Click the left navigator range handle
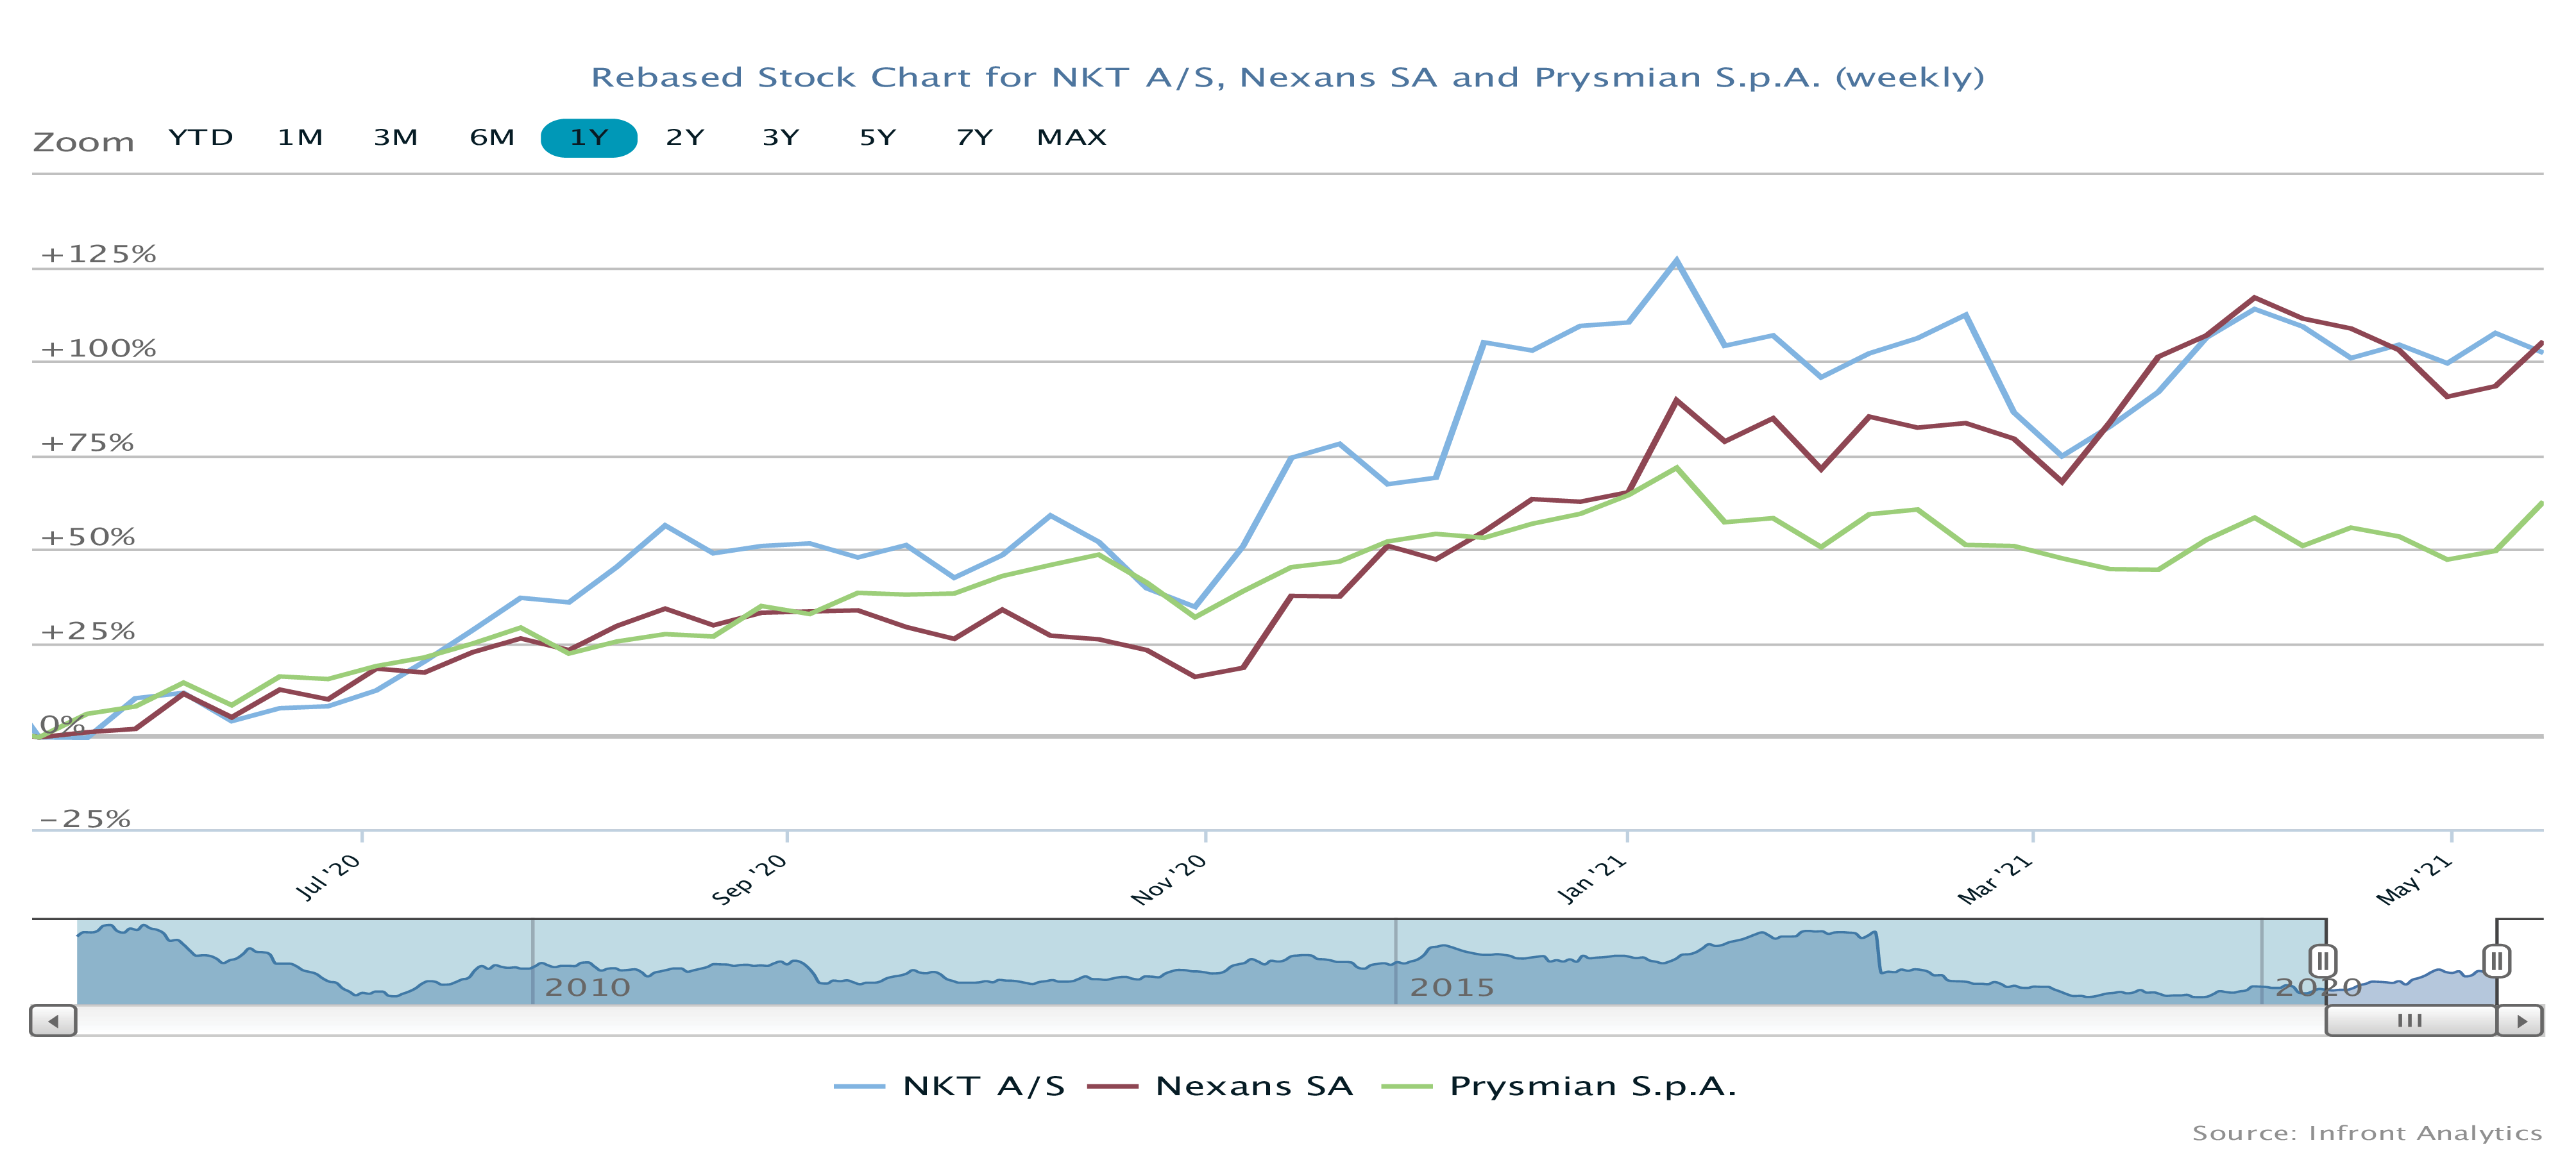2576x1151 pixels. [x=2323, y=961]
